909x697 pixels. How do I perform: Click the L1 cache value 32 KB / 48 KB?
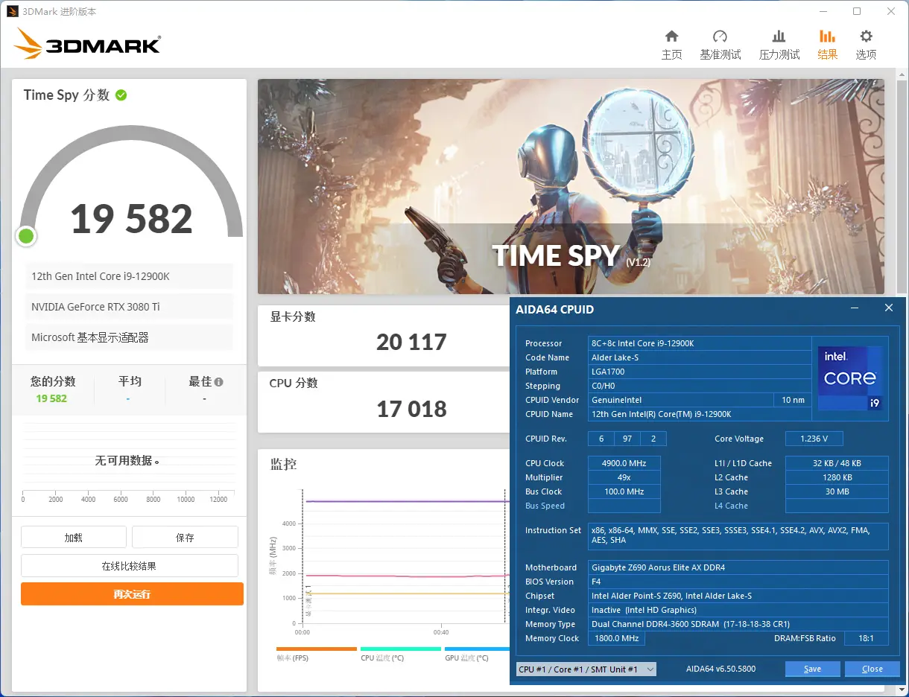pos(837,463)
